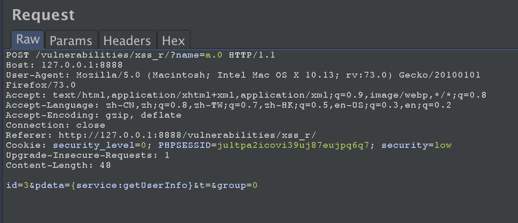Click the User-Agent header line
This screenshot has height=223, width=518.
coord(243,75)
